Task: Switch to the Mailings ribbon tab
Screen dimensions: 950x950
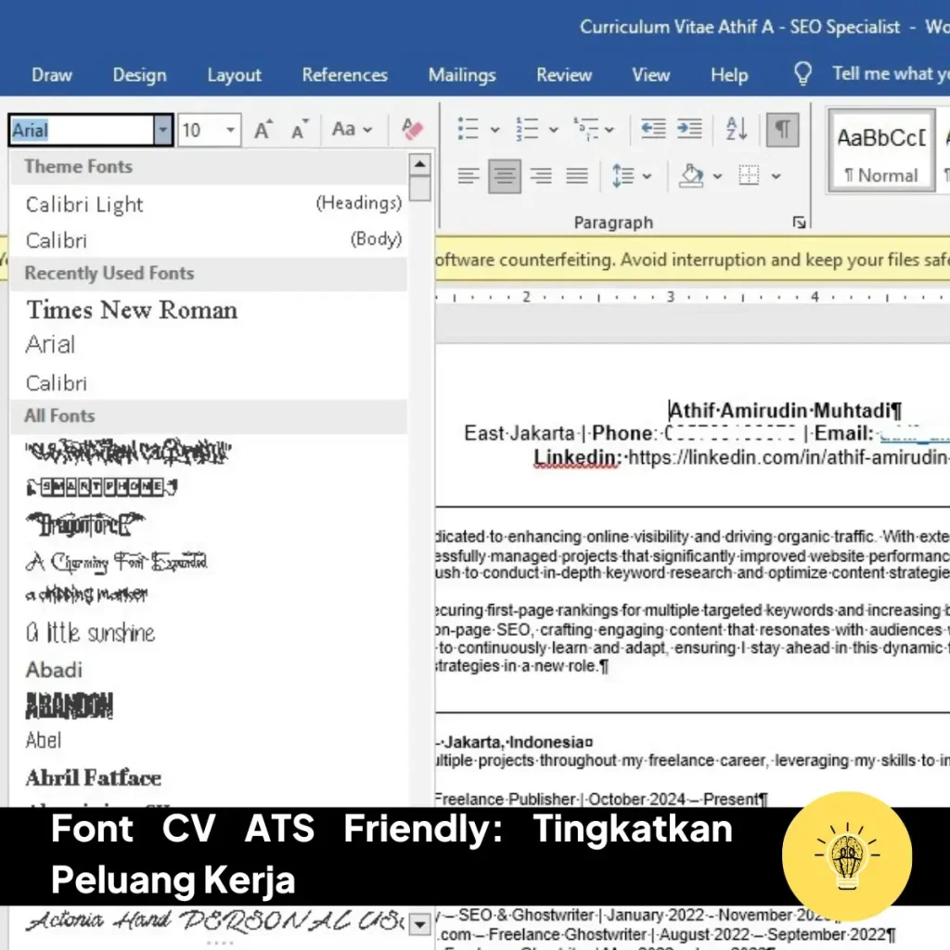Action: [461, 75]
